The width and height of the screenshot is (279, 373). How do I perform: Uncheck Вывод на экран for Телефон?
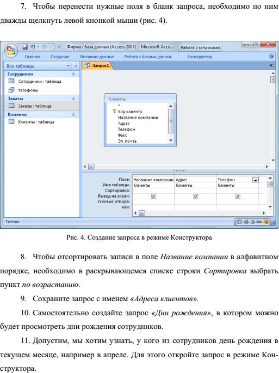pos(238,196)
